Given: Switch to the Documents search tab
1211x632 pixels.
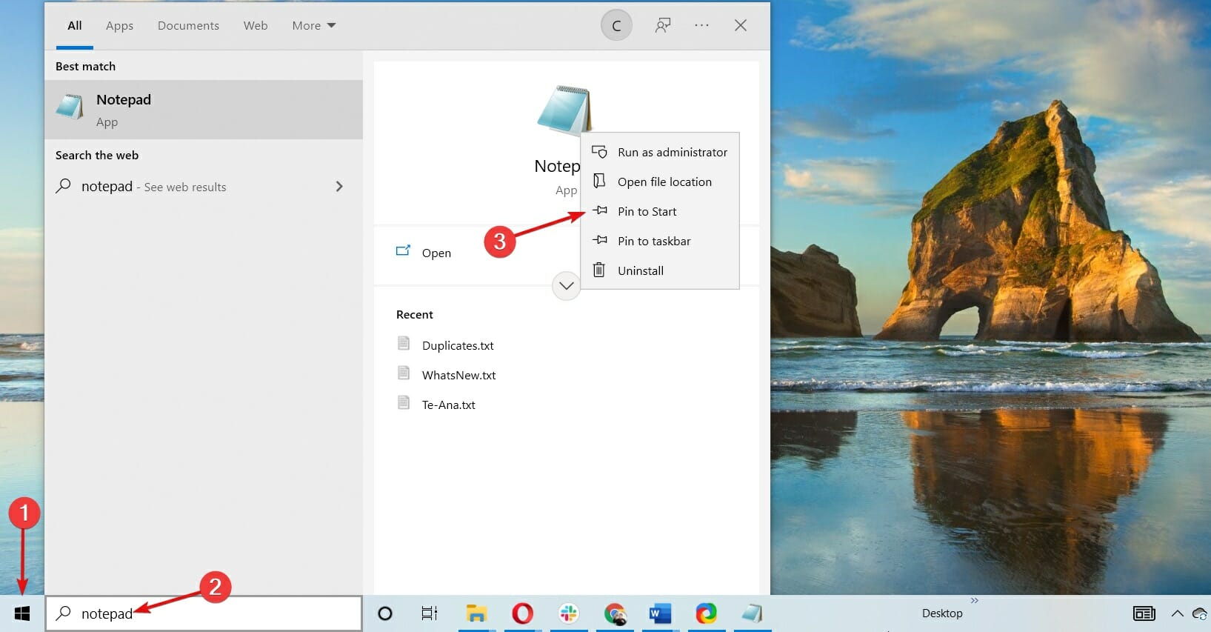Looking at the screenshot, I should pyautogui.click(x=188, y=26).
